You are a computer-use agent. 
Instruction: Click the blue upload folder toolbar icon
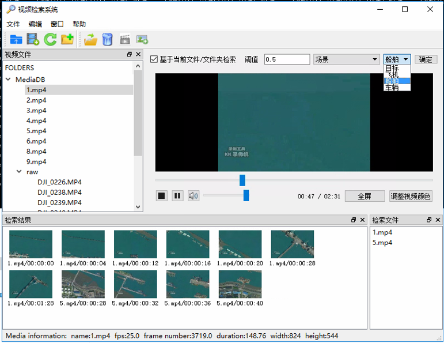click(x=16, y=39)
